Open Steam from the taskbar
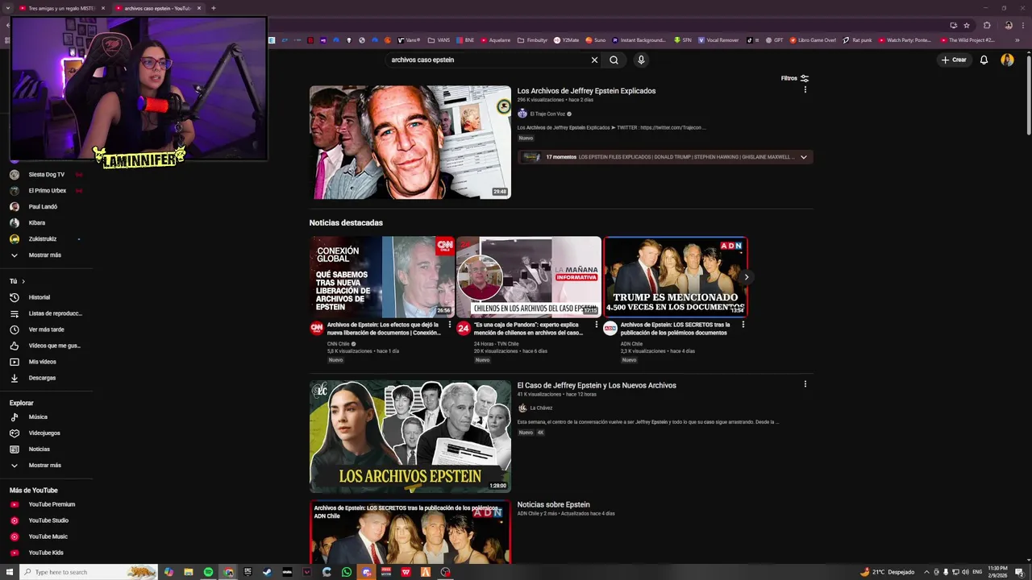Image resolution: width=1032 pixels, height=580 pixels. 267,572
